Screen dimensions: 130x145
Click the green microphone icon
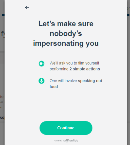(x=41, y=81)
